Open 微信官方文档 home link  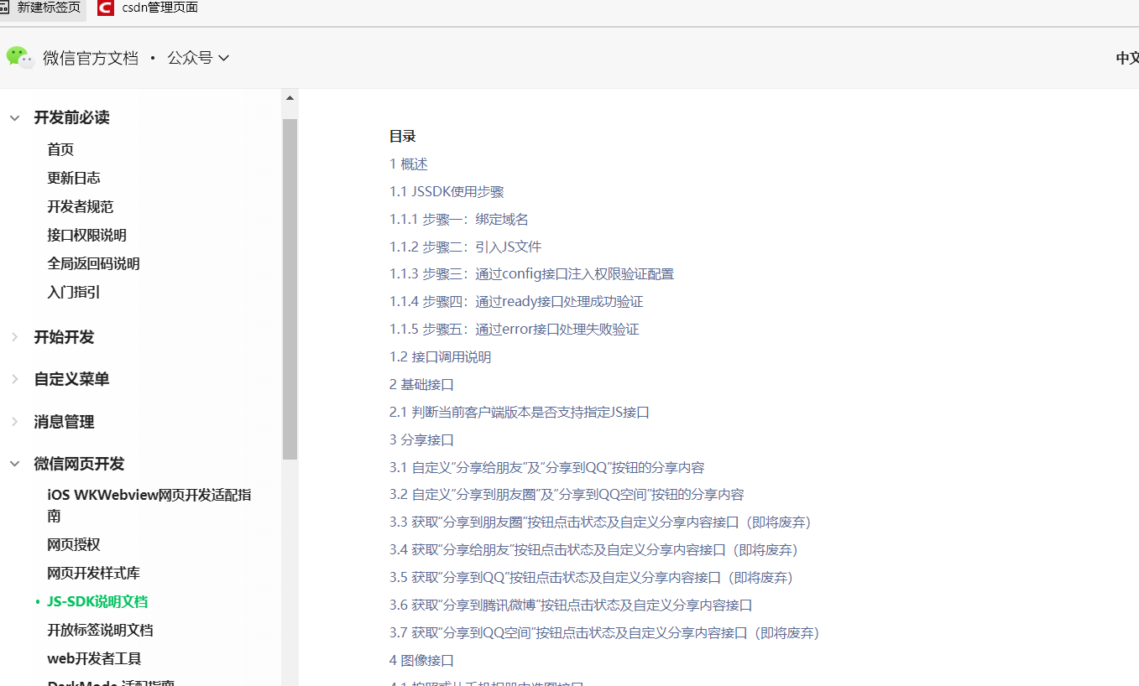91,58
